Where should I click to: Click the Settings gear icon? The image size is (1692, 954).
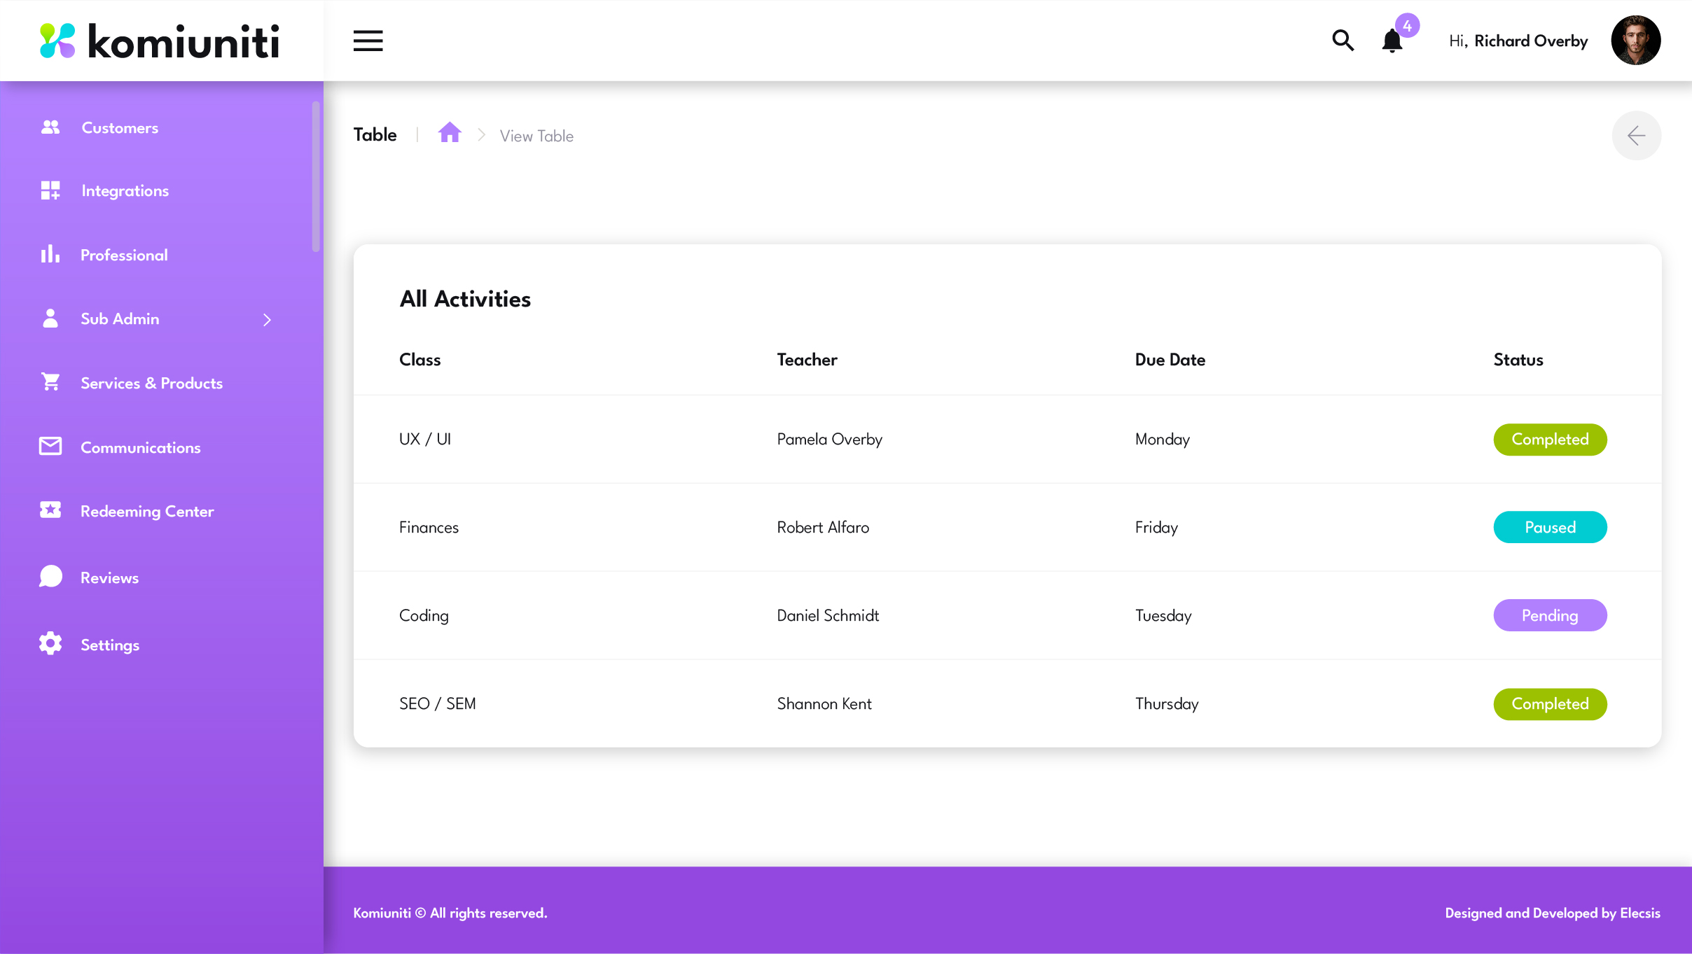click(50, 644)
